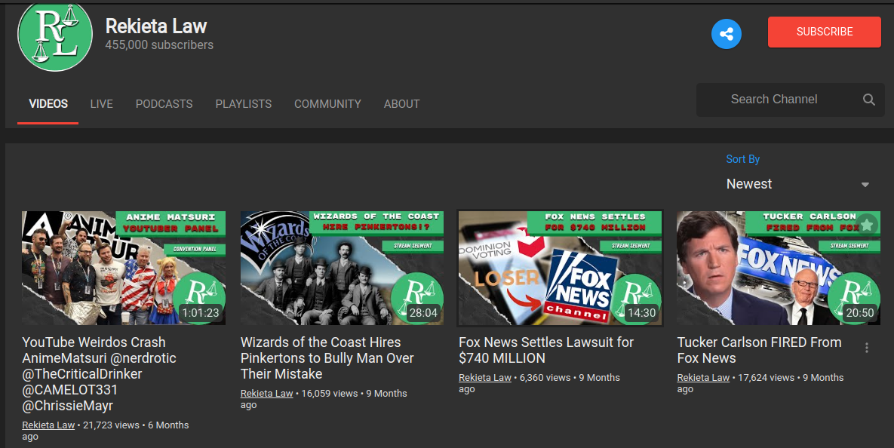The height and width of the screenshot is (448, 894).
Task: Open the Anime Matsuri YouTuber Panel thumbnail
Action: coord(124,268)
